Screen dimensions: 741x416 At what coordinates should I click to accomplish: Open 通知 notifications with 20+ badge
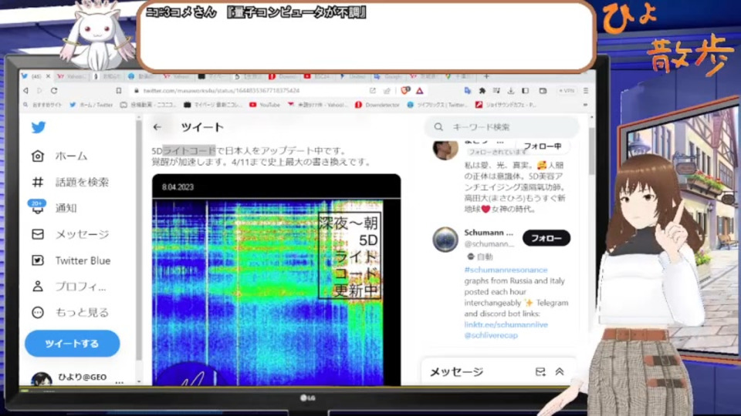click(53, 207)
